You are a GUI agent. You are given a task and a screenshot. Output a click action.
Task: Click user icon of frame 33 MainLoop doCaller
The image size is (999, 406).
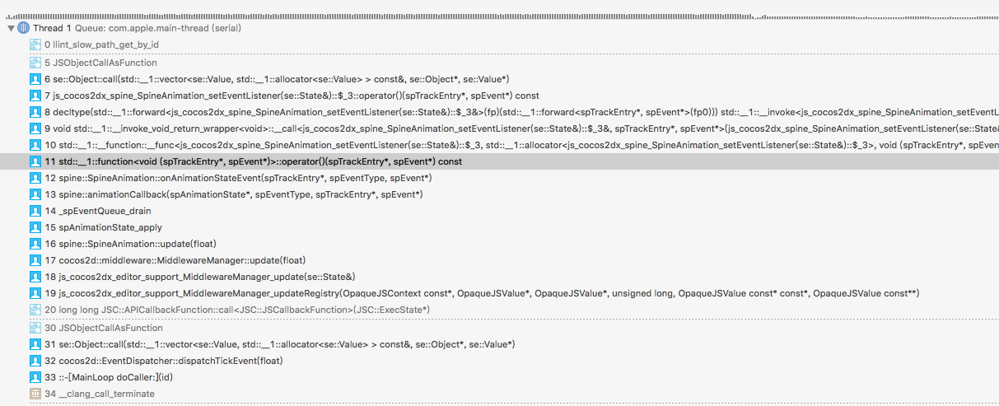coord(35,377)
